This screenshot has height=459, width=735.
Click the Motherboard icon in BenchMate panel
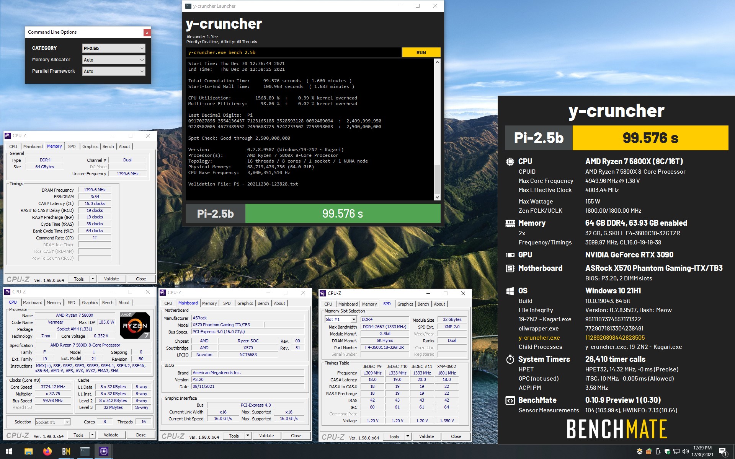tap(510, 268)
